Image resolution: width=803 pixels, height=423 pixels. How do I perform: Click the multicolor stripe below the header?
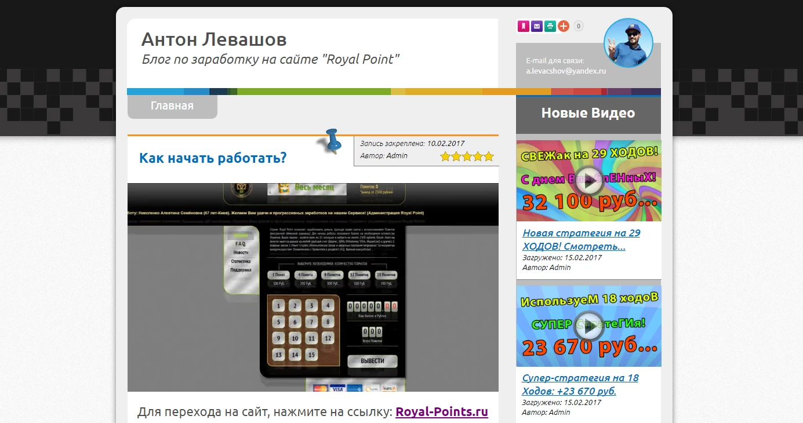394,92
